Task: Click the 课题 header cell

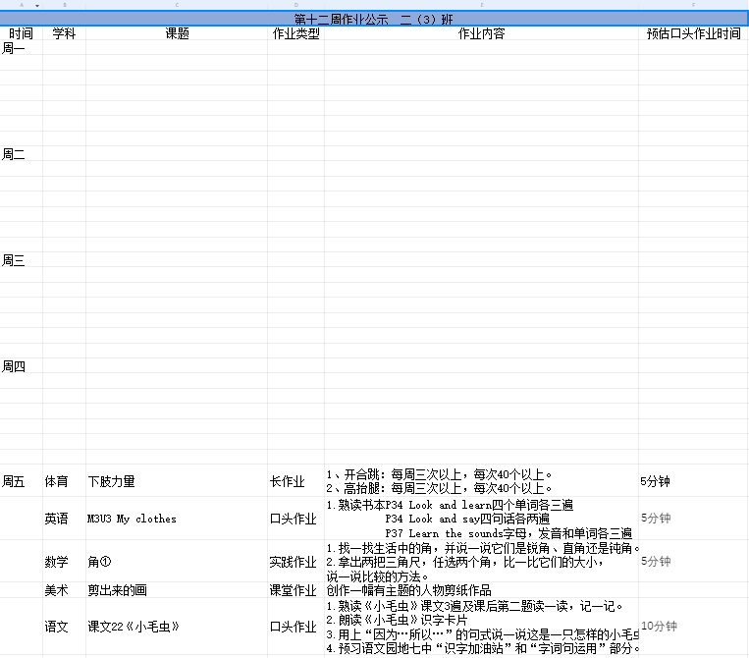Action: tap(177, 33)
